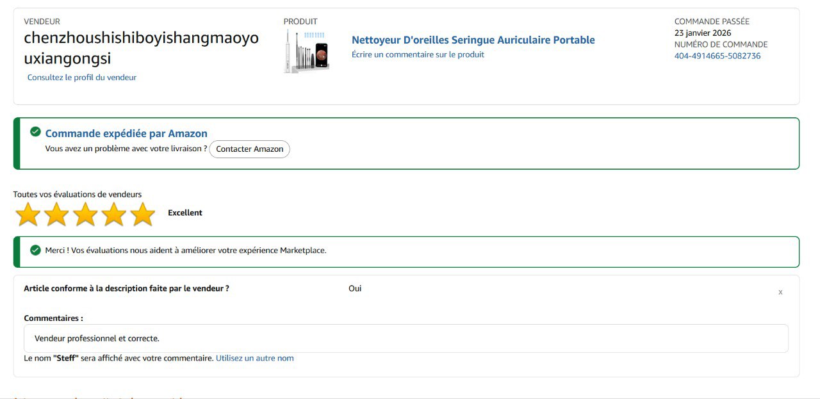Viewport: 820px width, 399px height.
Task: Click Écrire un commentaire sur le produit
Action: (418, 54)
